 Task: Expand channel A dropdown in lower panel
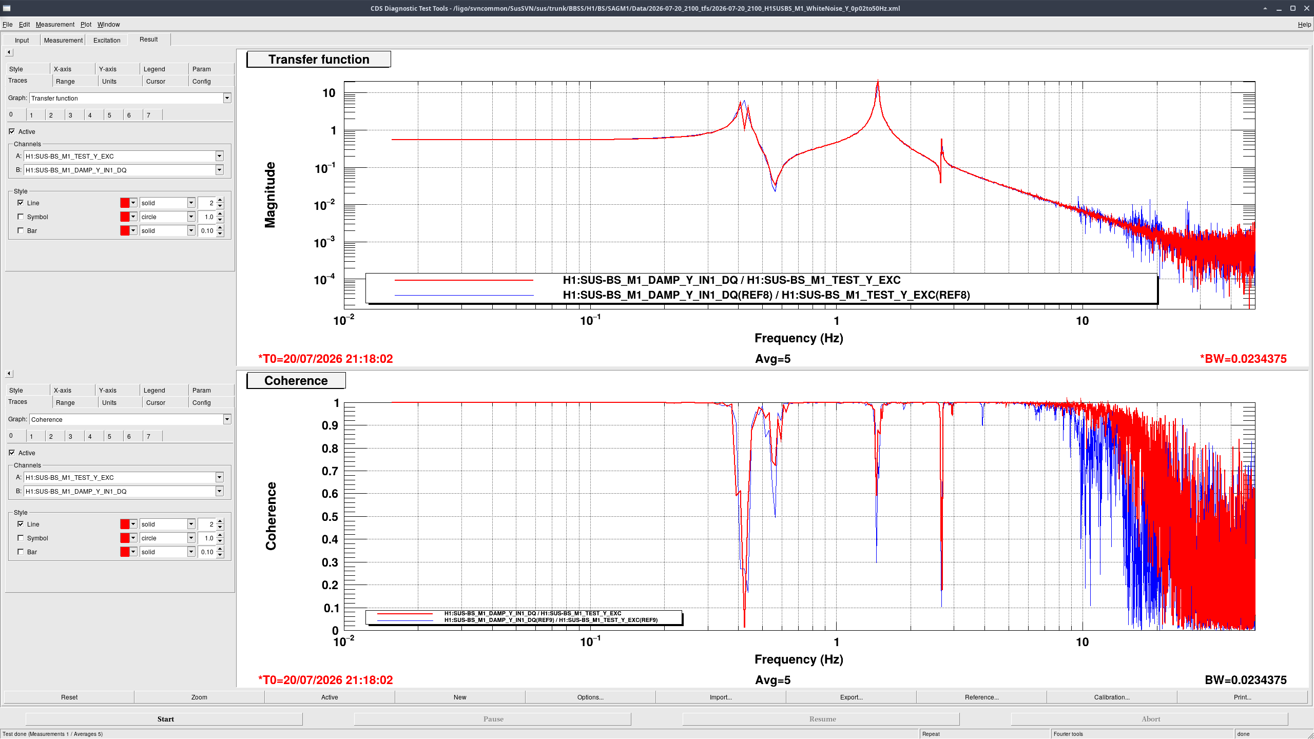[219, 477]
